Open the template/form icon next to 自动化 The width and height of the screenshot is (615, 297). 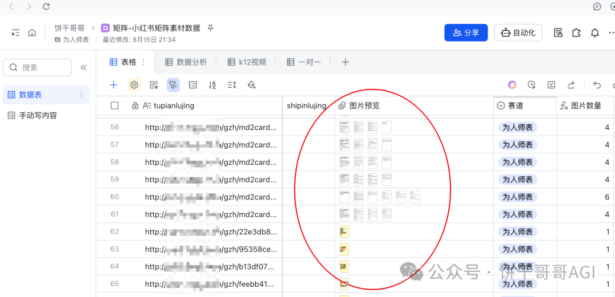point(557,32)
